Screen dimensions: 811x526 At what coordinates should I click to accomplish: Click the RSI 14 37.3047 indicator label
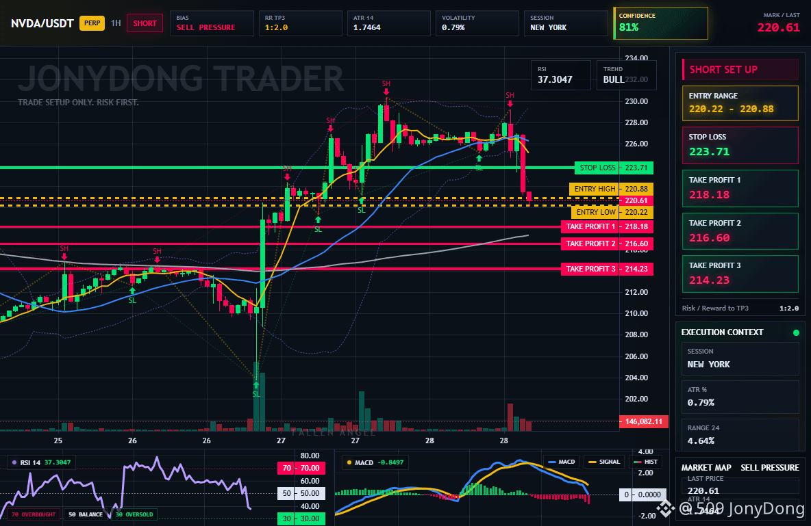[41, 462]
